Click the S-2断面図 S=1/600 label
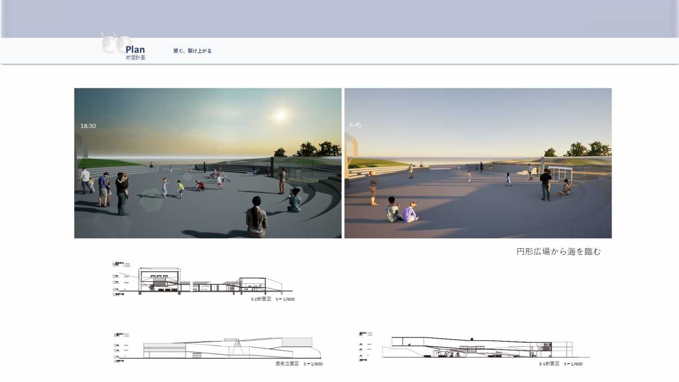Image resolution: width=679 pixels, height=382 pixels. (273, 299)
